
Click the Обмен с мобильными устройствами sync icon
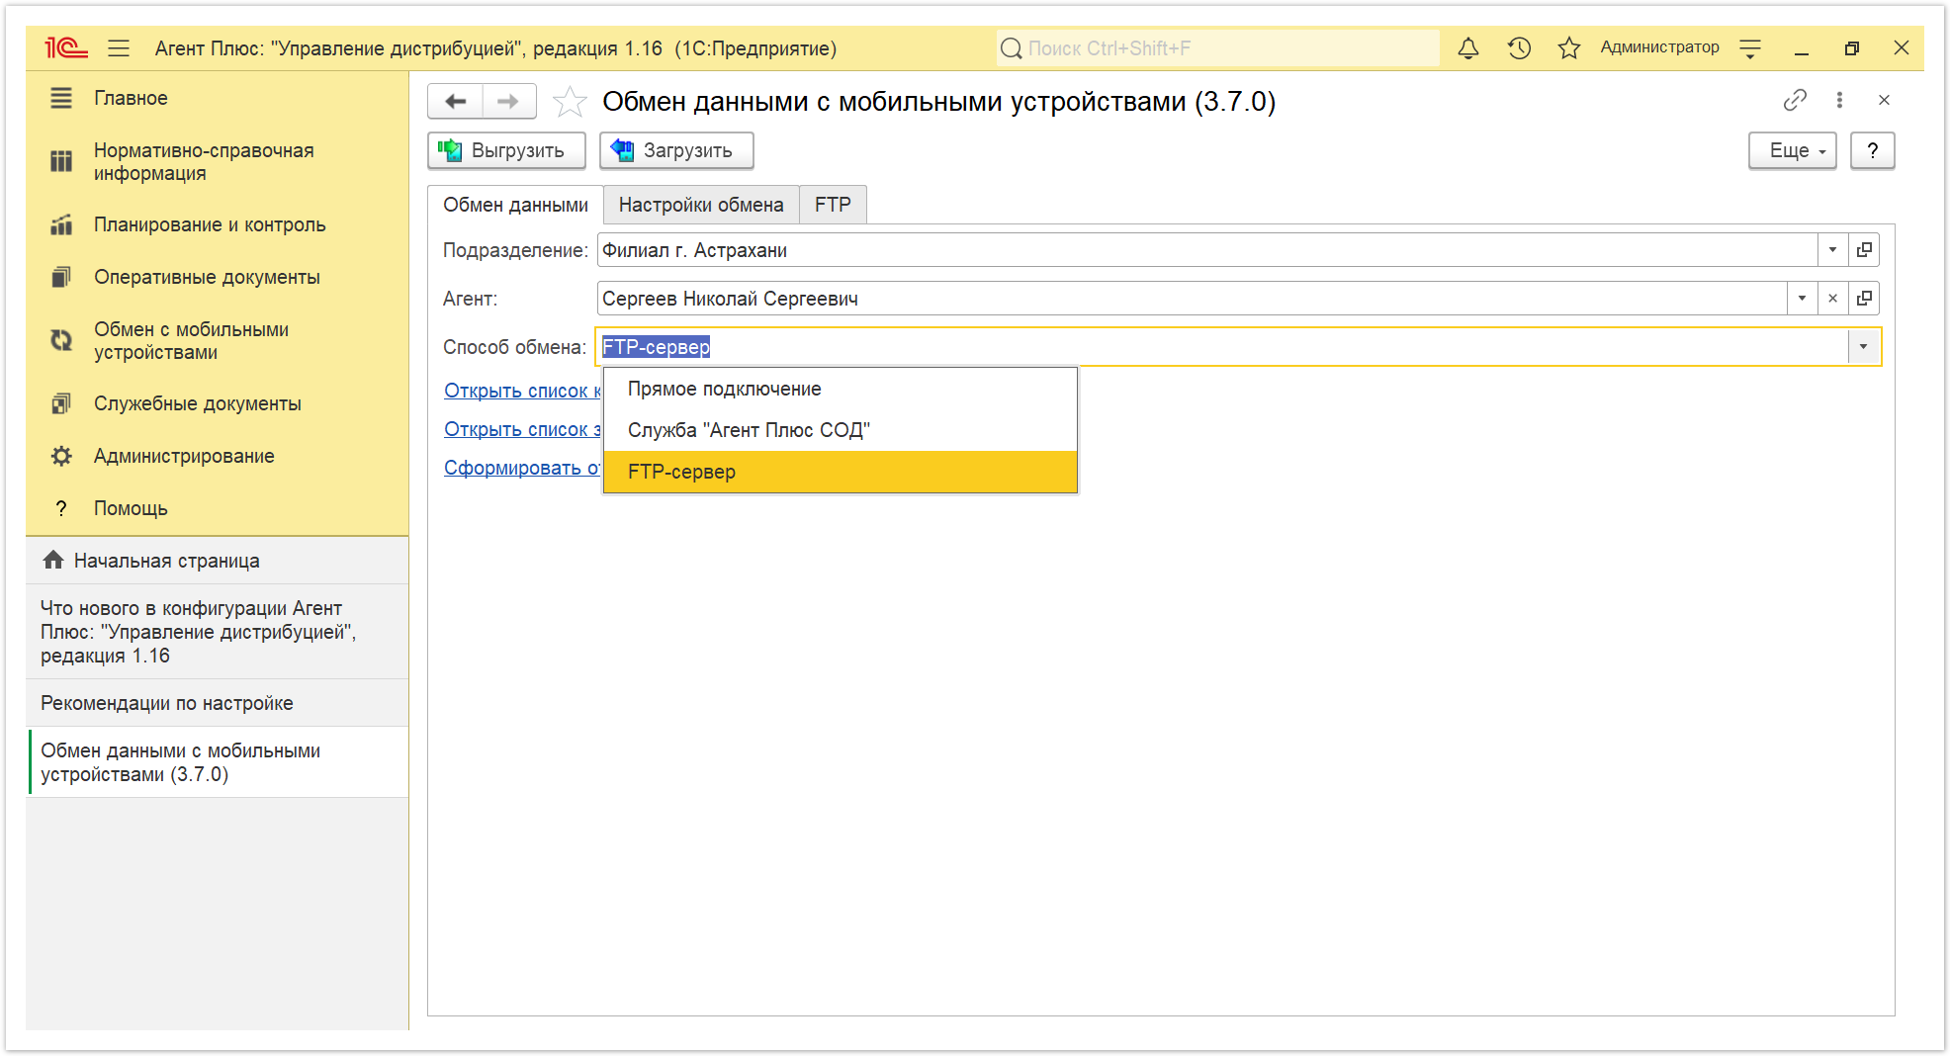coord(61,340)
